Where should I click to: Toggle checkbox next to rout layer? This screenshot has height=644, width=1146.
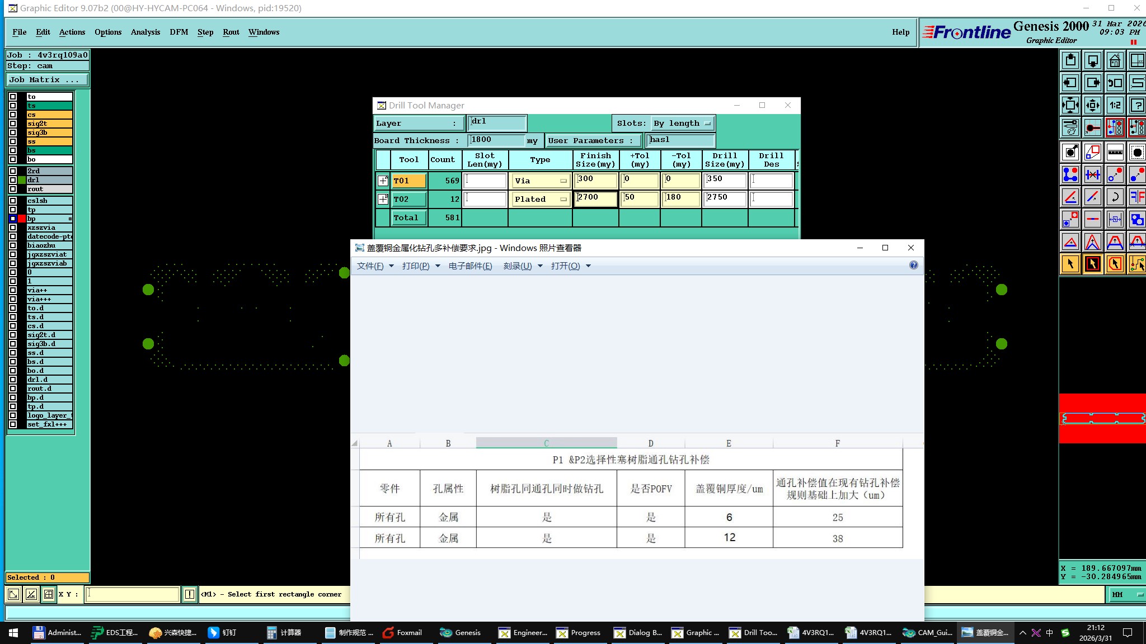tap(13, 189)
